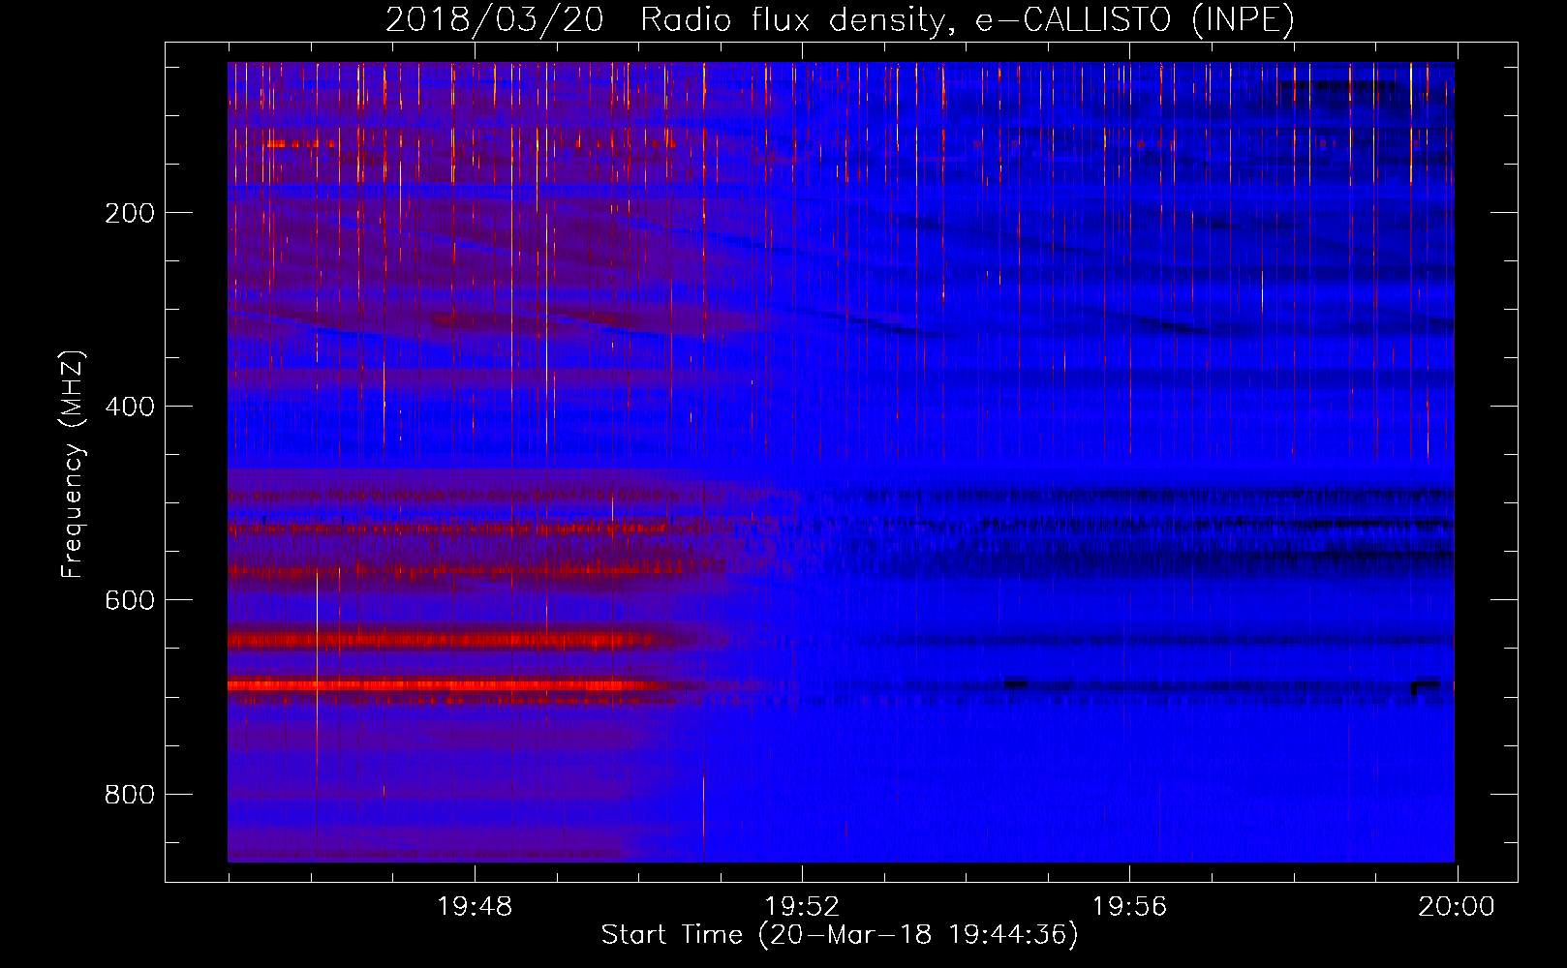Click the 200 frequency axis label
1567x968 pixels.
tap(129, 213)
